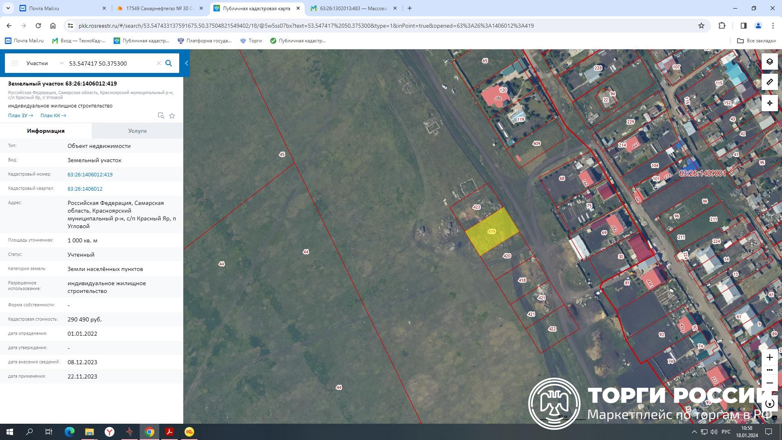Open Почта Mail.ru bookmark
Screen dimensions: 782x440
coord(24,41)
